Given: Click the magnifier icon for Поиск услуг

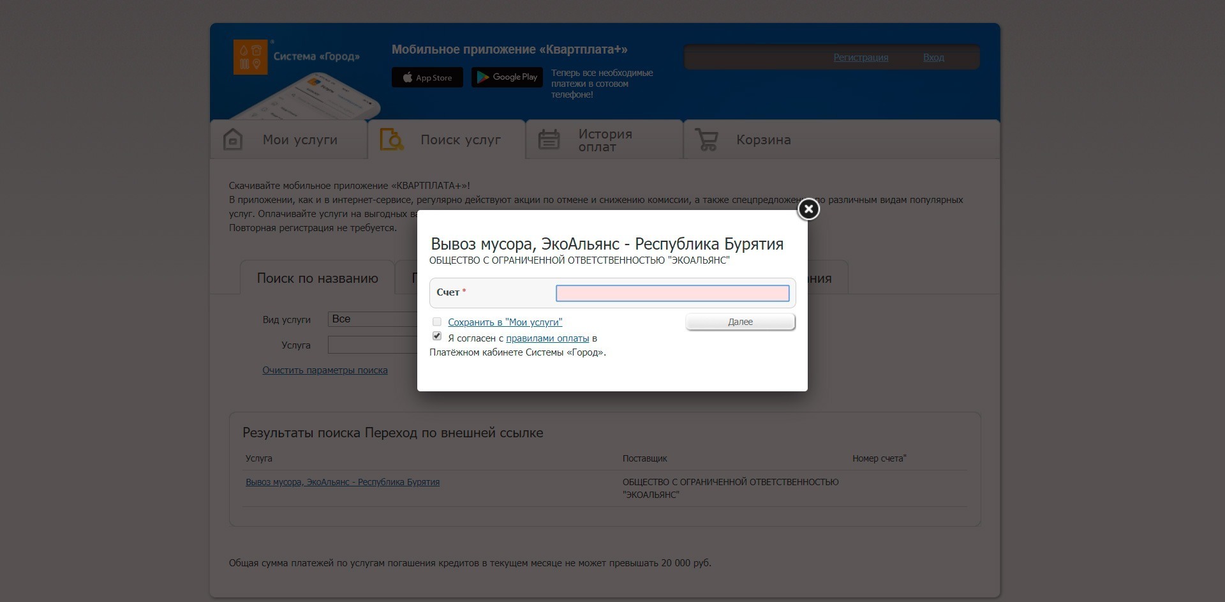Looking at the screenshot, I should click(391, 139).
